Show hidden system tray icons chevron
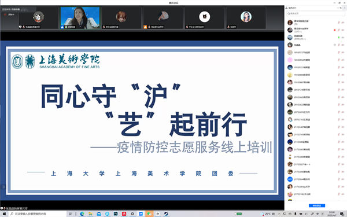The height and width of the screenshot is (217, 347). click(279, 214)
